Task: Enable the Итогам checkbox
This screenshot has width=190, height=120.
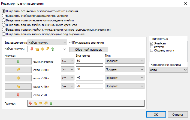Action: [152, 47]
